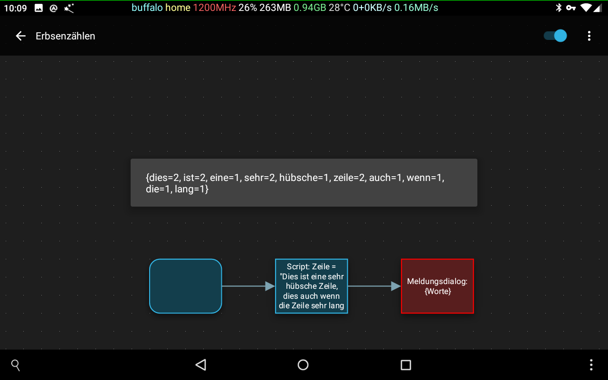Open recent apps with the square button

click(406, 365)
